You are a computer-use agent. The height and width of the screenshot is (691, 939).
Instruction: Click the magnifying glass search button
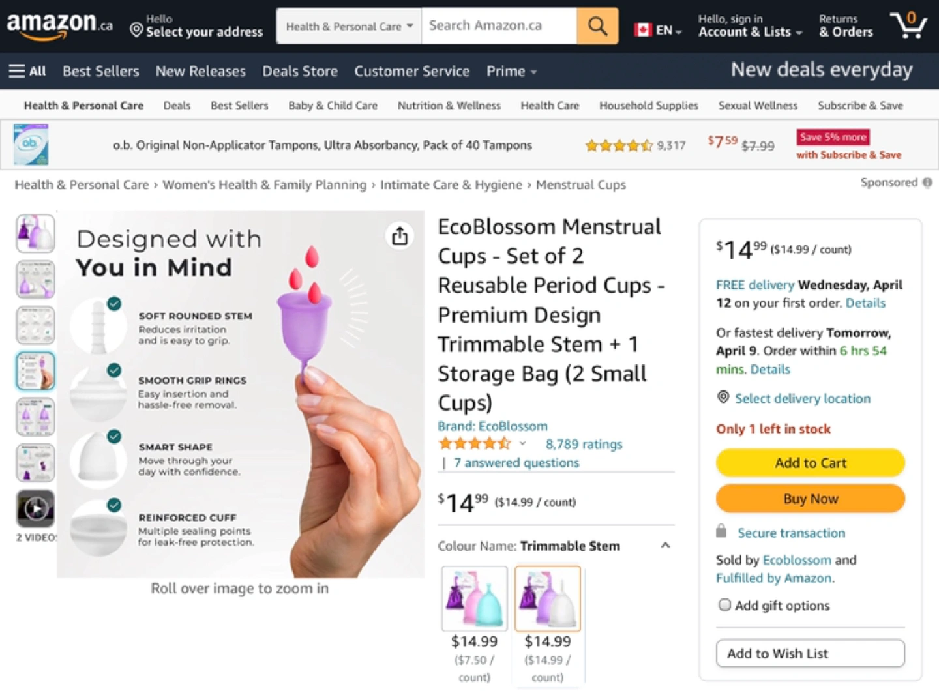(597, 26)
